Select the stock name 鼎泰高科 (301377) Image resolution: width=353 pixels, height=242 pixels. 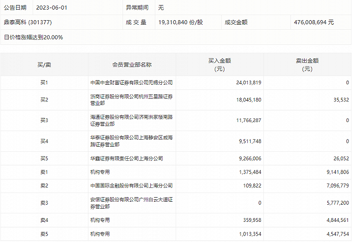[28, 22]
